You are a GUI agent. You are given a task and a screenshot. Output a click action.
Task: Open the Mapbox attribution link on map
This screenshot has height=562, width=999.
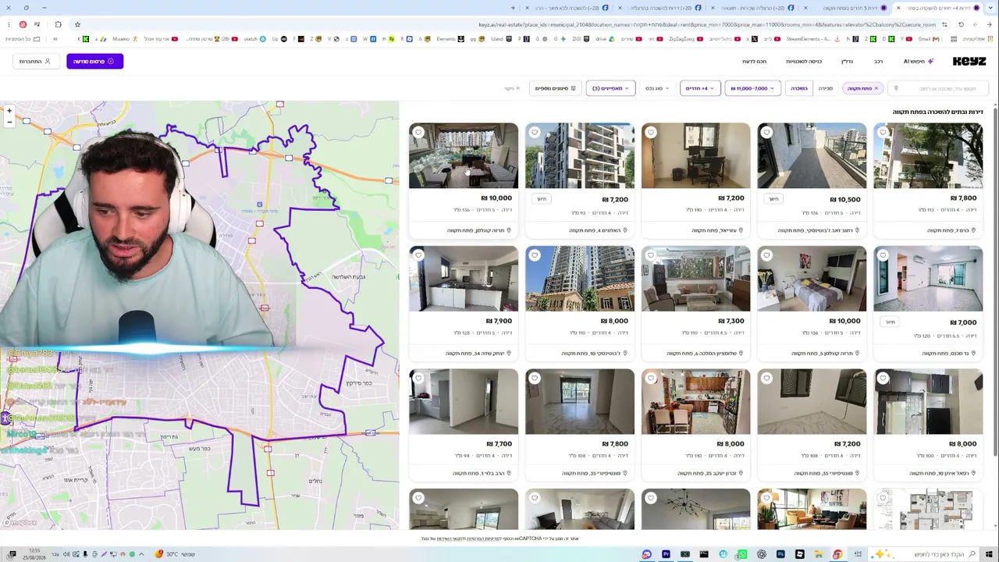(21, 523)
